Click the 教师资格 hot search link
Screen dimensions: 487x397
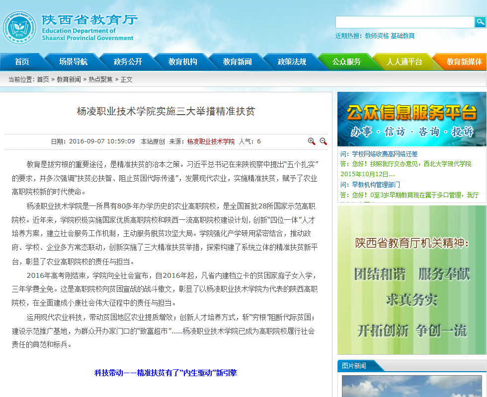tap(377, 36)
